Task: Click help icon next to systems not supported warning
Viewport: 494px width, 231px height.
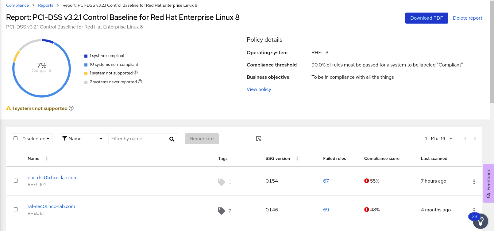Action: (71, 108)
